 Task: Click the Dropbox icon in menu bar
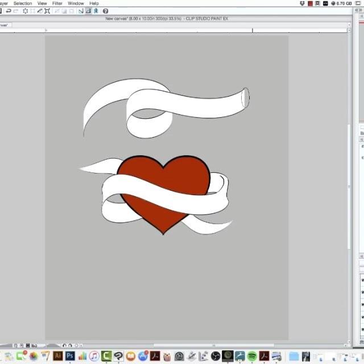(x=302, y=3)
